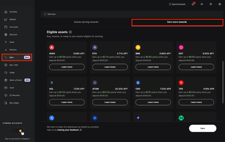This screenshot has width=225, height=142.
Task: Click the Card icon in sidebar
Action: point(6,88)
